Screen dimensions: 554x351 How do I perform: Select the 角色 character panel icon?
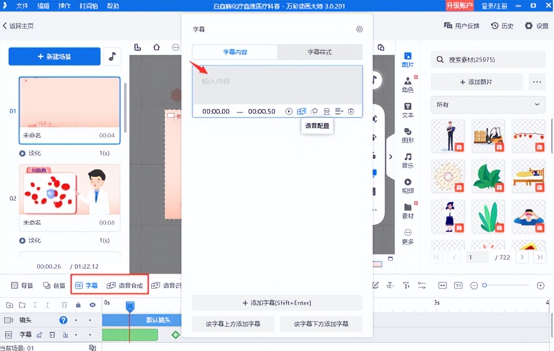coord(407,80)
